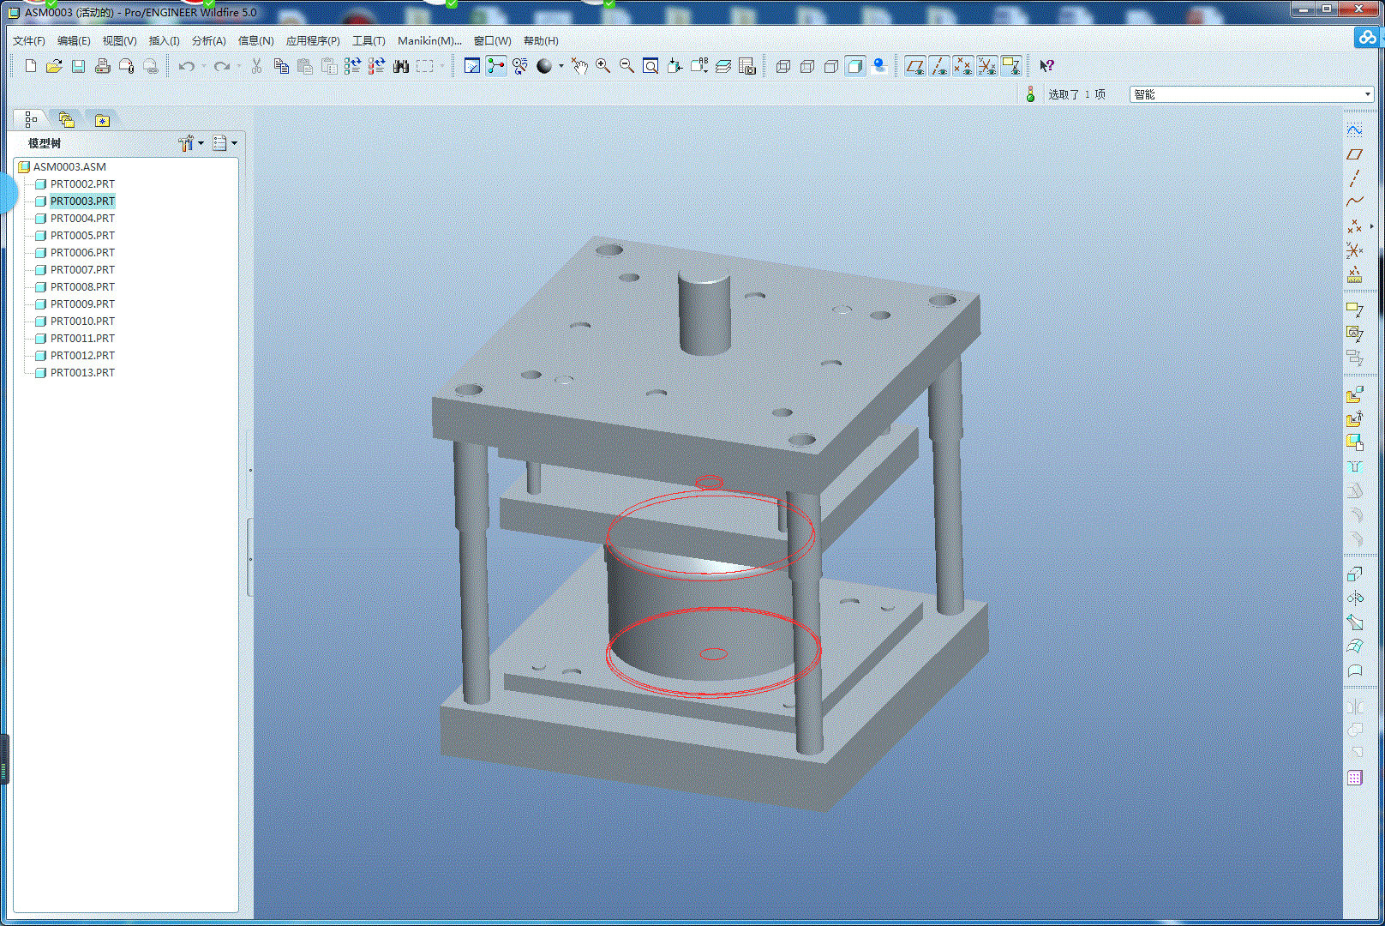Zoom out with the magnifier minus icon
The width and height of the screenshot is (1385, 926).
(x=627, y=66)
